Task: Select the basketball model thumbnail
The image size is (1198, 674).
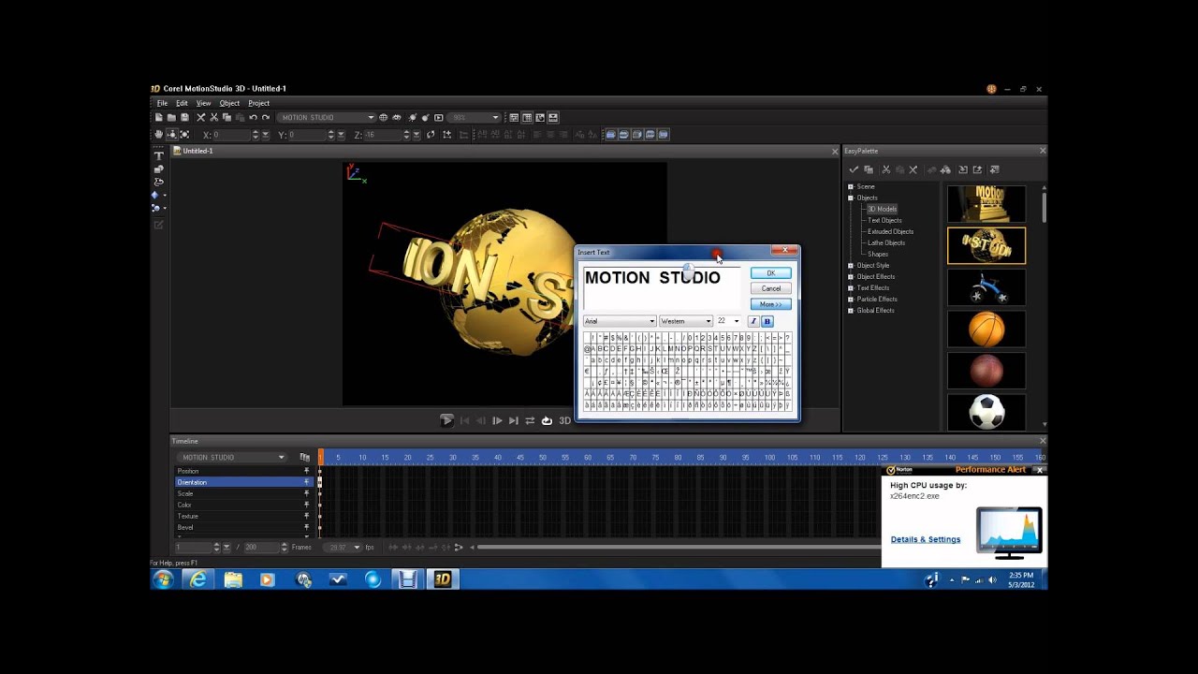Action: click(986, 329)
